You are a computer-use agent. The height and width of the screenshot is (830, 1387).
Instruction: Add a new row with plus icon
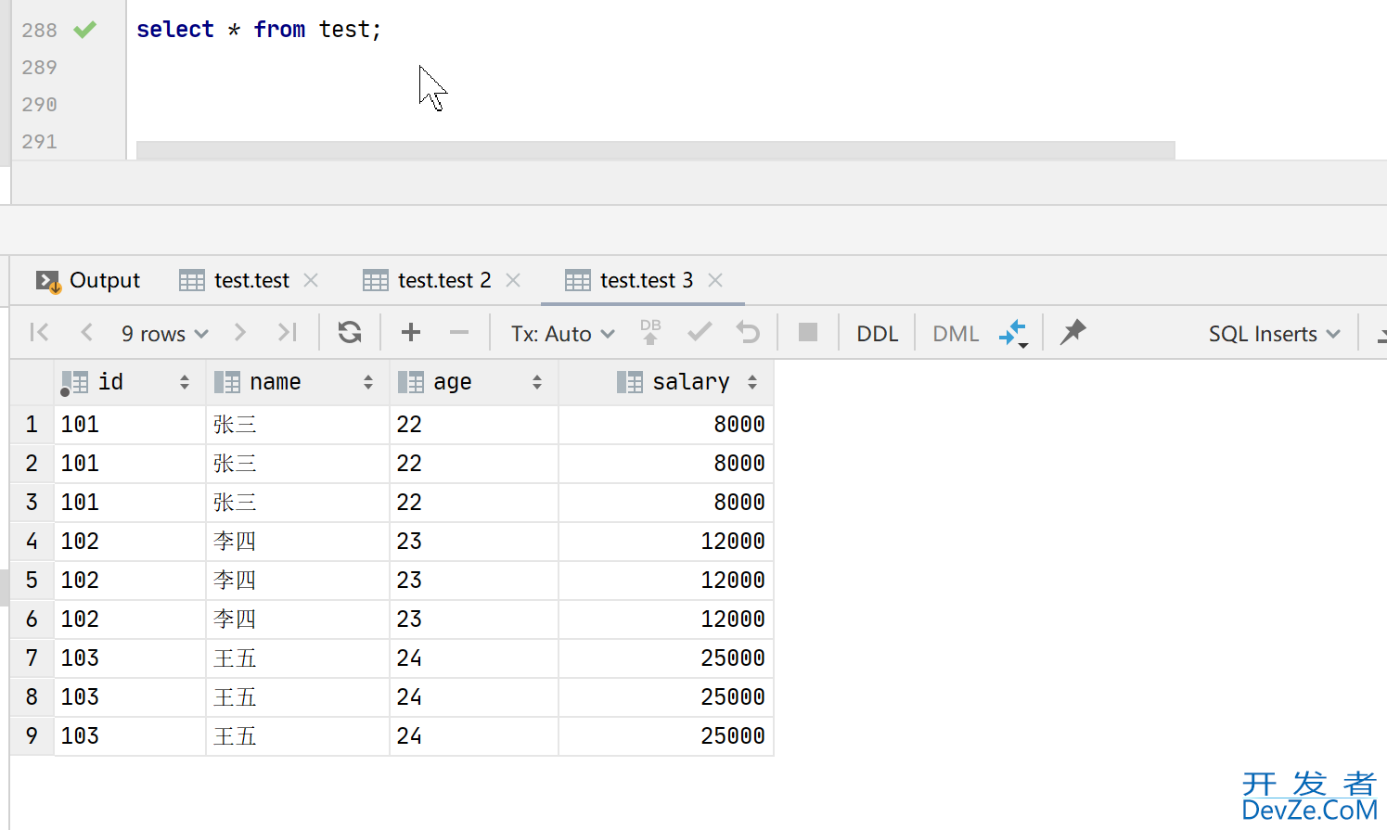click(411, 332)
